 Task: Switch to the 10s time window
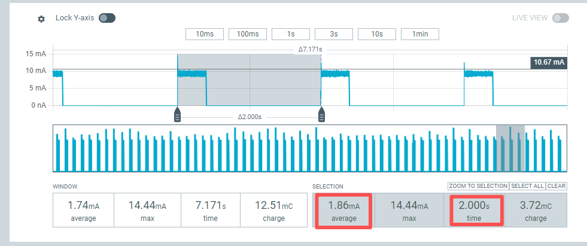pyautogui.click(x=377, y=34)
